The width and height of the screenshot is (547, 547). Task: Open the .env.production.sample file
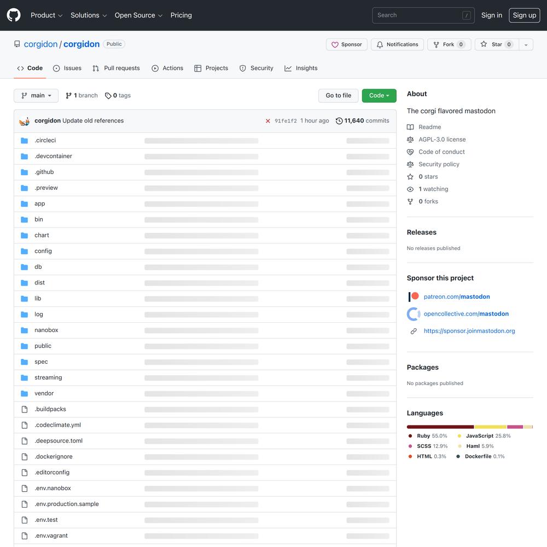tap(67, 504)
